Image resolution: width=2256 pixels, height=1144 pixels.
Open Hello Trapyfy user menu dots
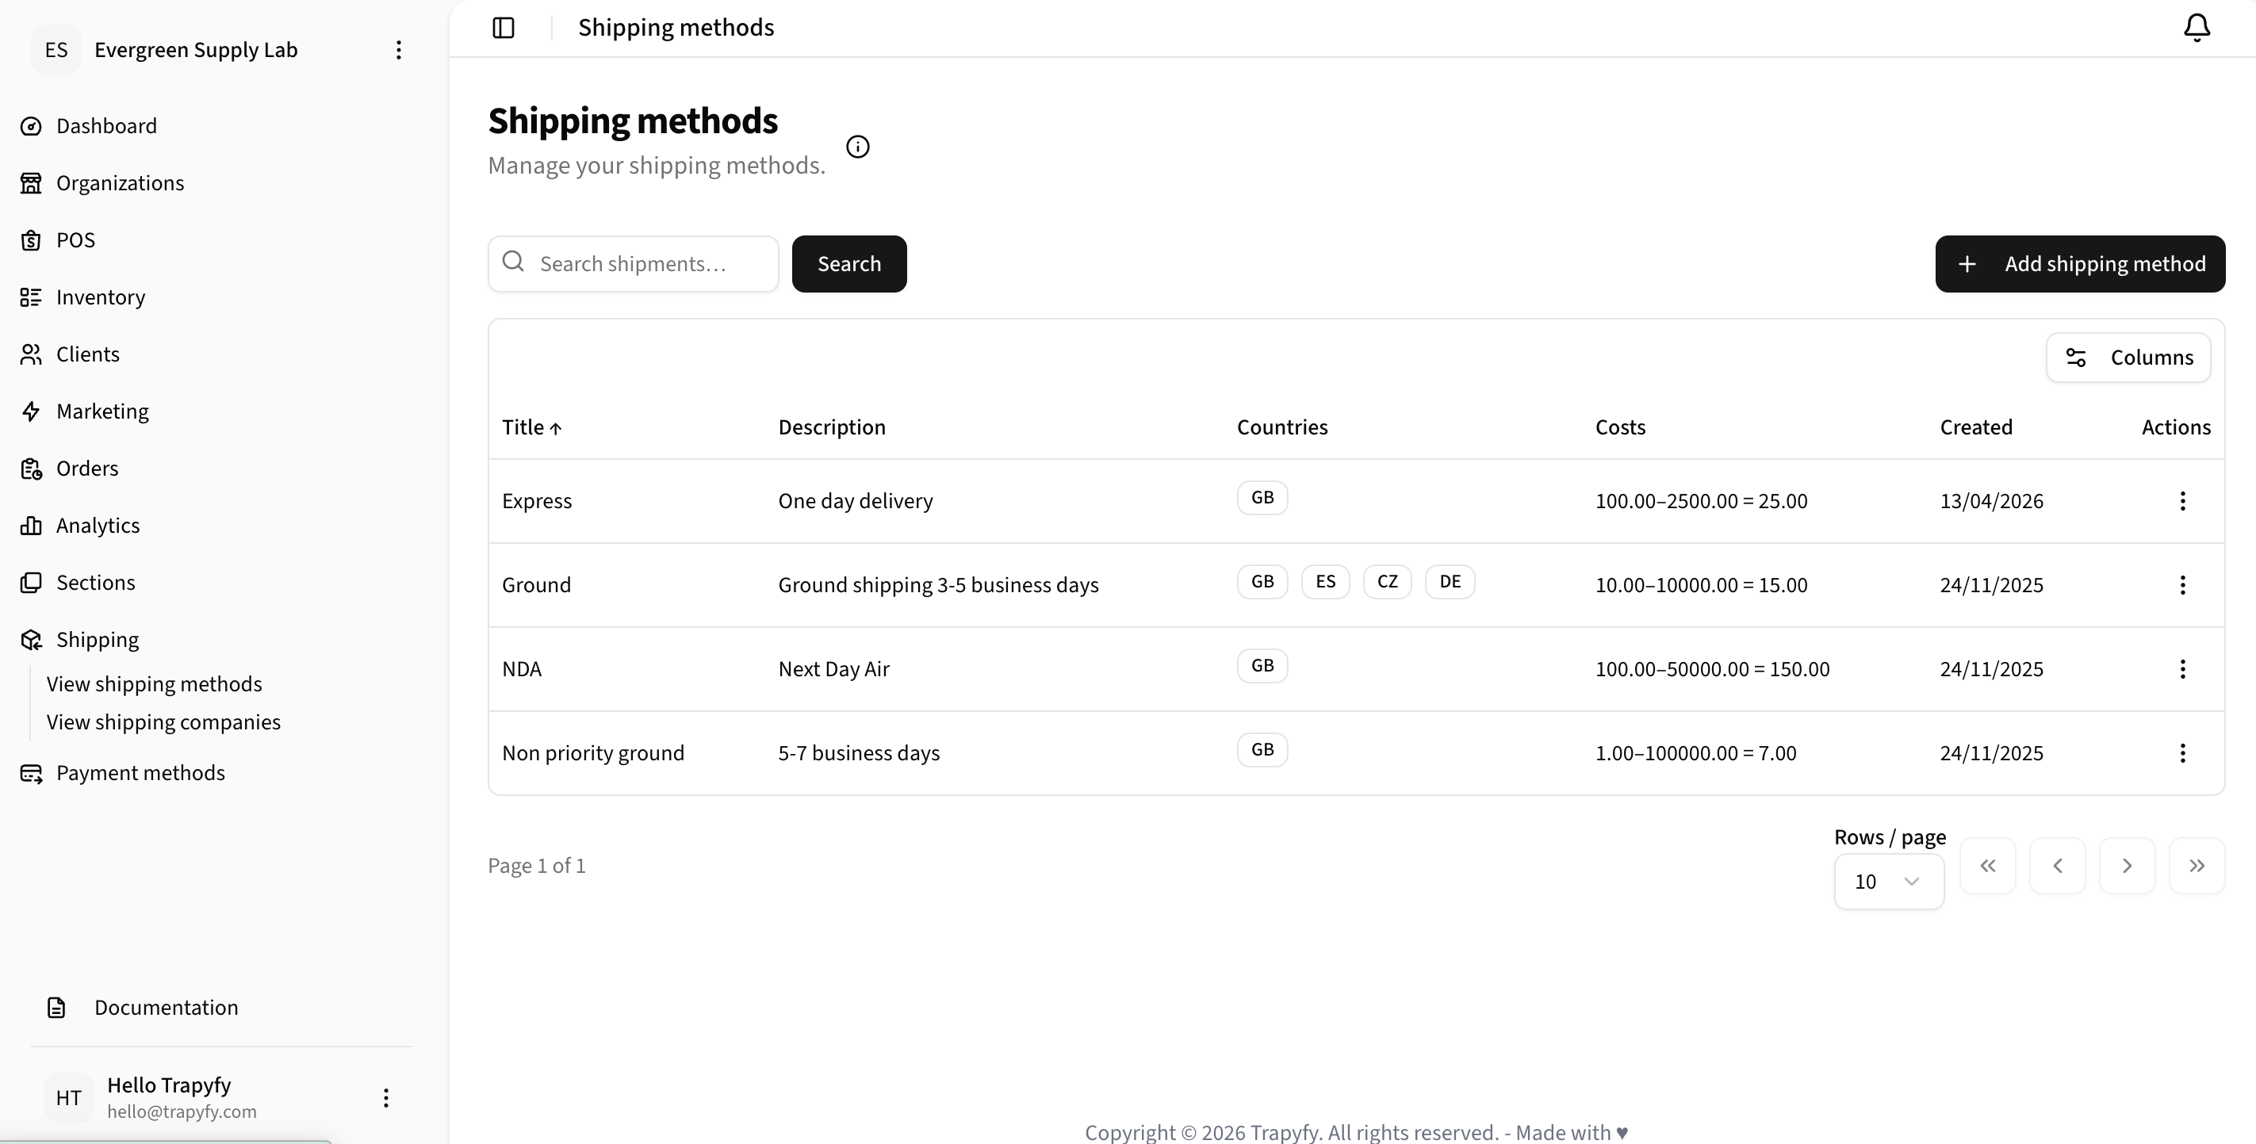pyautogui.click(x=385, y=1097)
